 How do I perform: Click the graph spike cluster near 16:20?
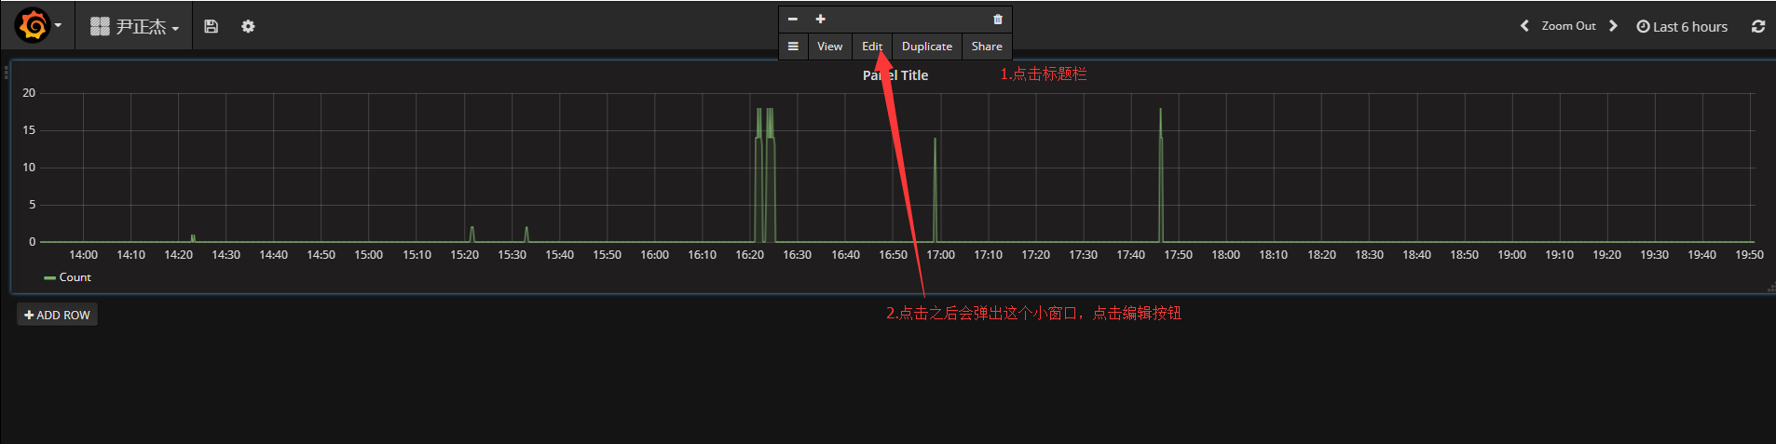764,175
